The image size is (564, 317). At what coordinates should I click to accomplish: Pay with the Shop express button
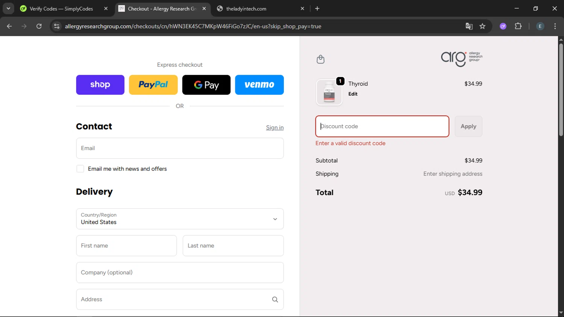[x=100, y=85]
